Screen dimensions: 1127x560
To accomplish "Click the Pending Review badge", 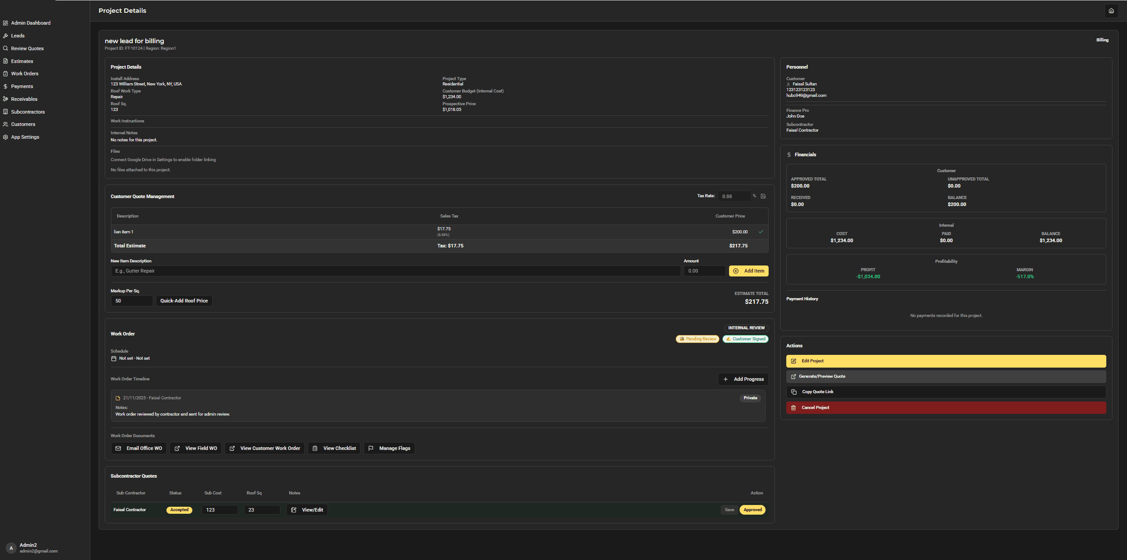I will click(x=697, y=339).
